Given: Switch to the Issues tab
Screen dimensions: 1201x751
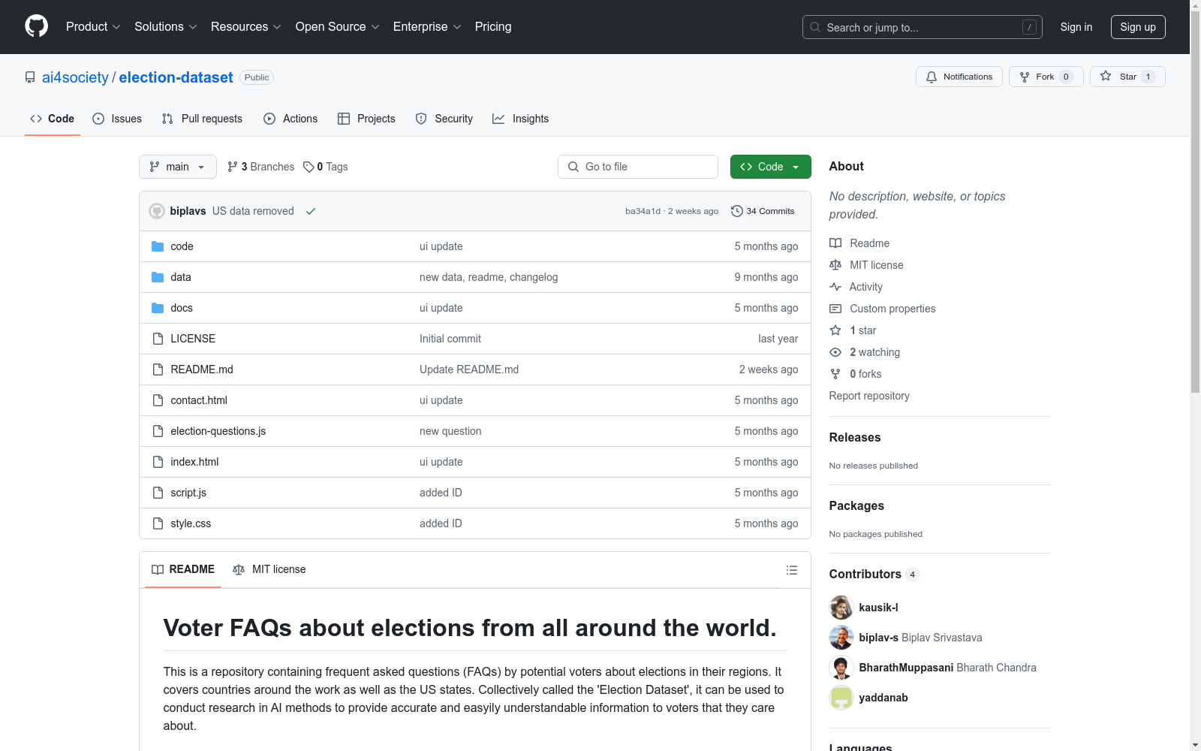Looking at the screenshot, I should (x=117, y=119).
